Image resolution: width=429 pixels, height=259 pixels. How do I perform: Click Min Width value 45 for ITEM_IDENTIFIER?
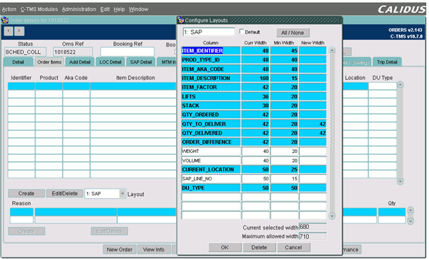pyautogui.click(x=284, y=51)
